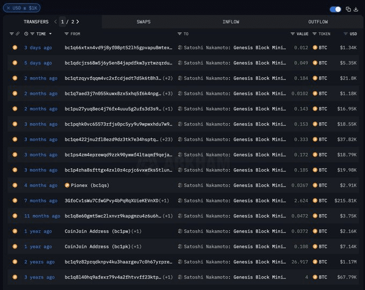
Task: Click the filter icon beside USD column
Action: point(346,34)
